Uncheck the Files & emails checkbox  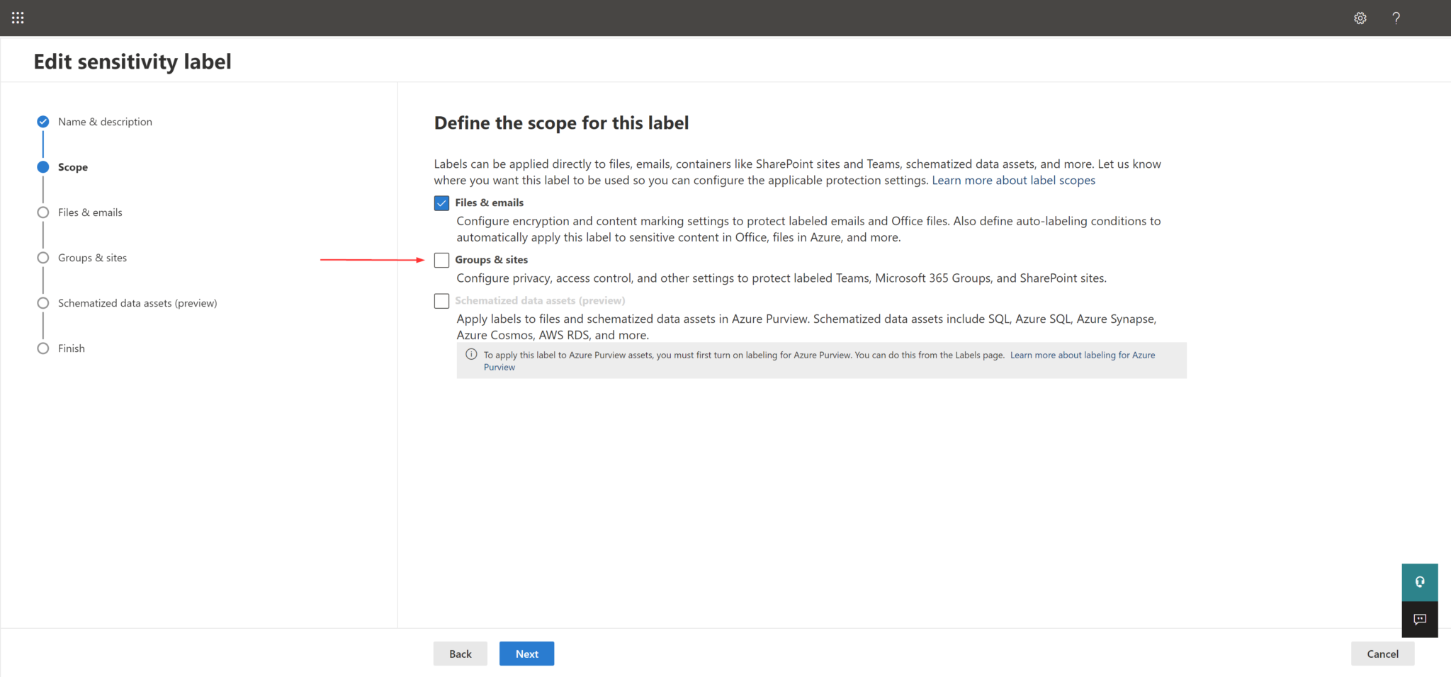441,203
